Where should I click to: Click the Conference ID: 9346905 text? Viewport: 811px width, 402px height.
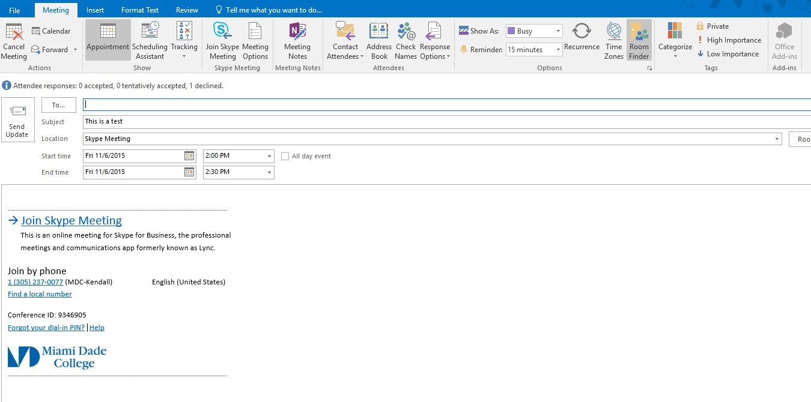coord(47,315)
